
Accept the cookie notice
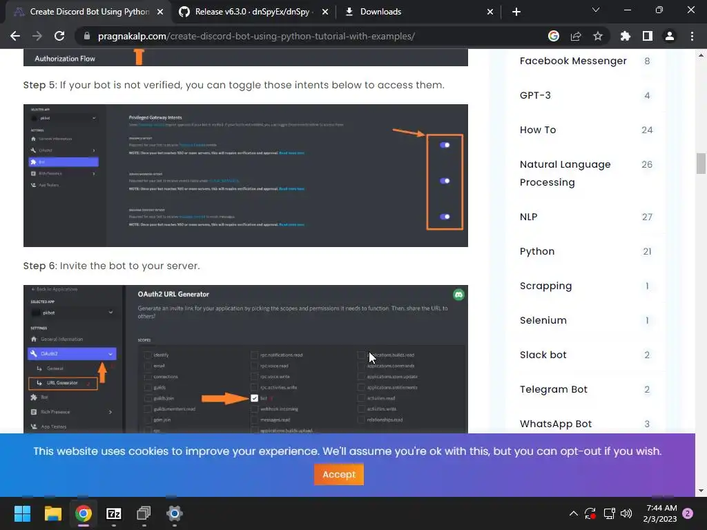tap(339, 474)
